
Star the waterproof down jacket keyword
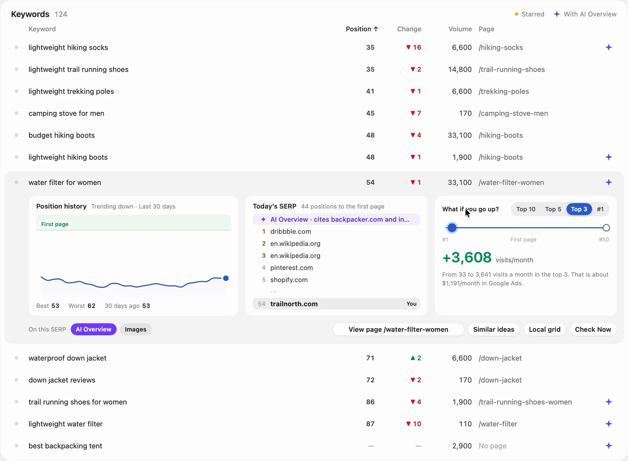coord(16,358)
